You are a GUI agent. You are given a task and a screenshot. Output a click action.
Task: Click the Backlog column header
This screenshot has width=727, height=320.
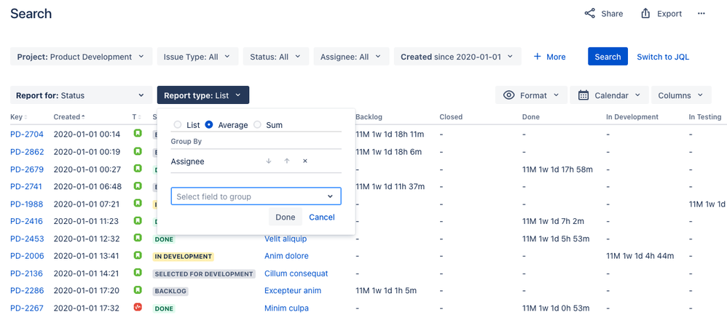point(369,116)
